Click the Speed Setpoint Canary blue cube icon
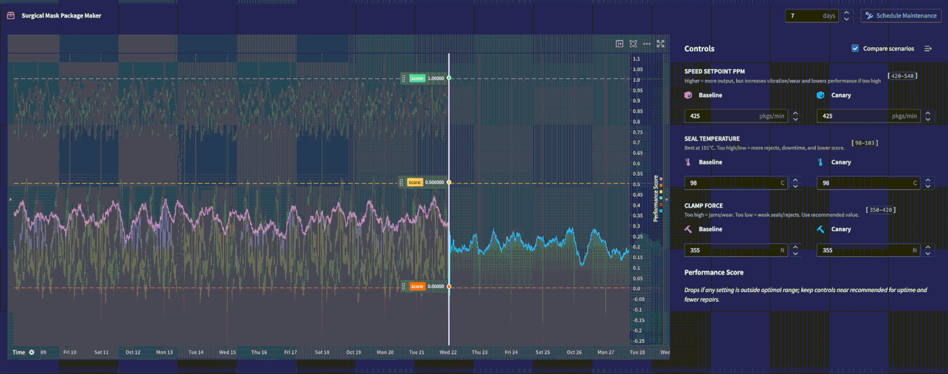 (821, 95)
